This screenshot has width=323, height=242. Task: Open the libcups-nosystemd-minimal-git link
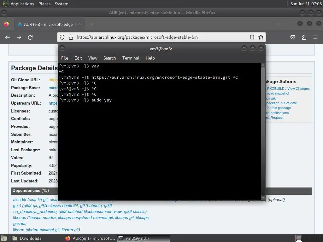click(85, 217)
